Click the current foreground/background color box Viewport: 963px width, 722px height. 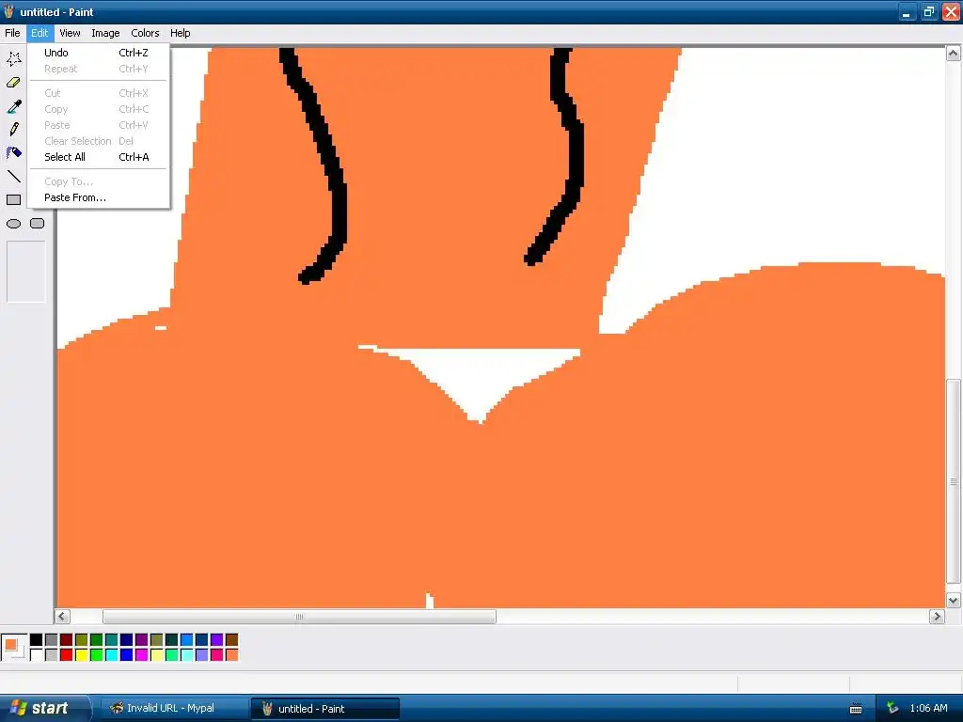point(14,647)
